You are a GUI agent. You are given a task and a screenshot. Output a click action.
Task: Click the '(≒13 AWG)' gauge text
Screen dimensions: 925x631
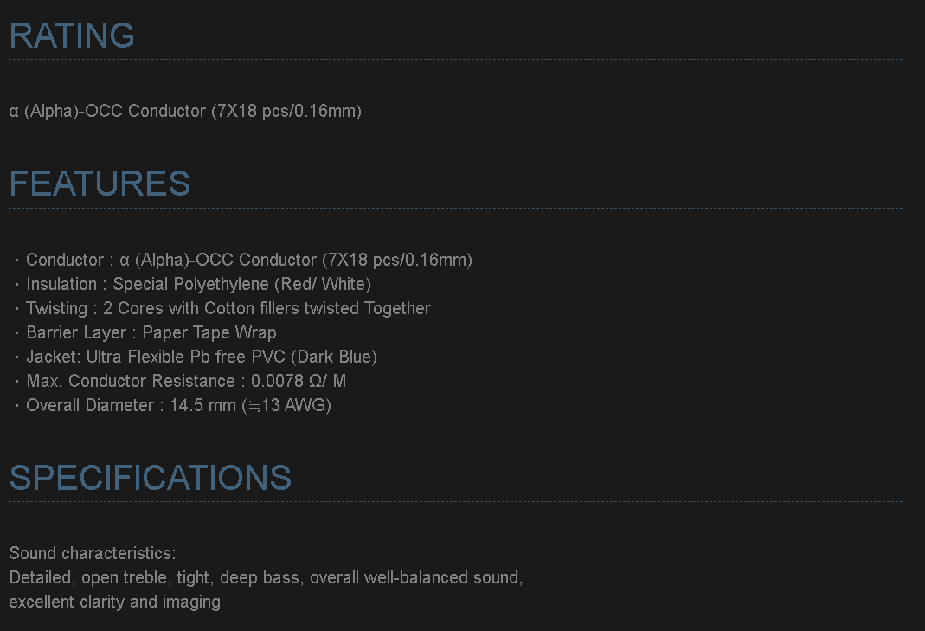tap(286, 405)
